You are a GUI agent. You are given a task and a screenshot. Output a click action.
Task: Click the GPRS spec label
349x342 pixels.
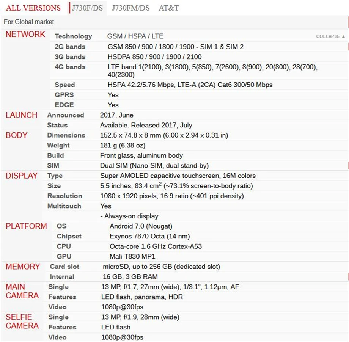[64, 95]
